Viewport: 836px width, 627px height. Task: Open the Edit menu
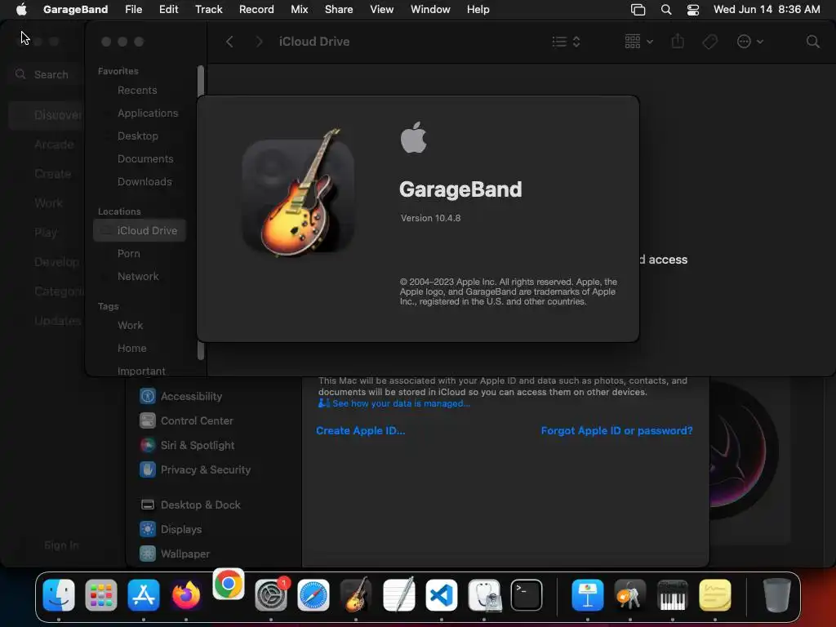168,9
